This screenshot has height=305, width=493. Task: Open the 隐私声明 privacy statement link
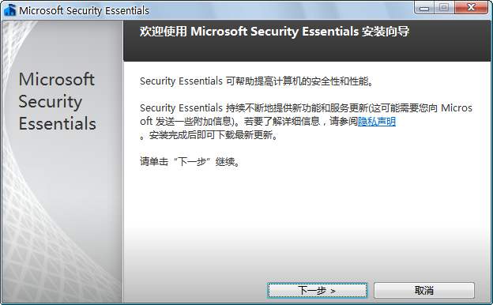click(377, 122)
